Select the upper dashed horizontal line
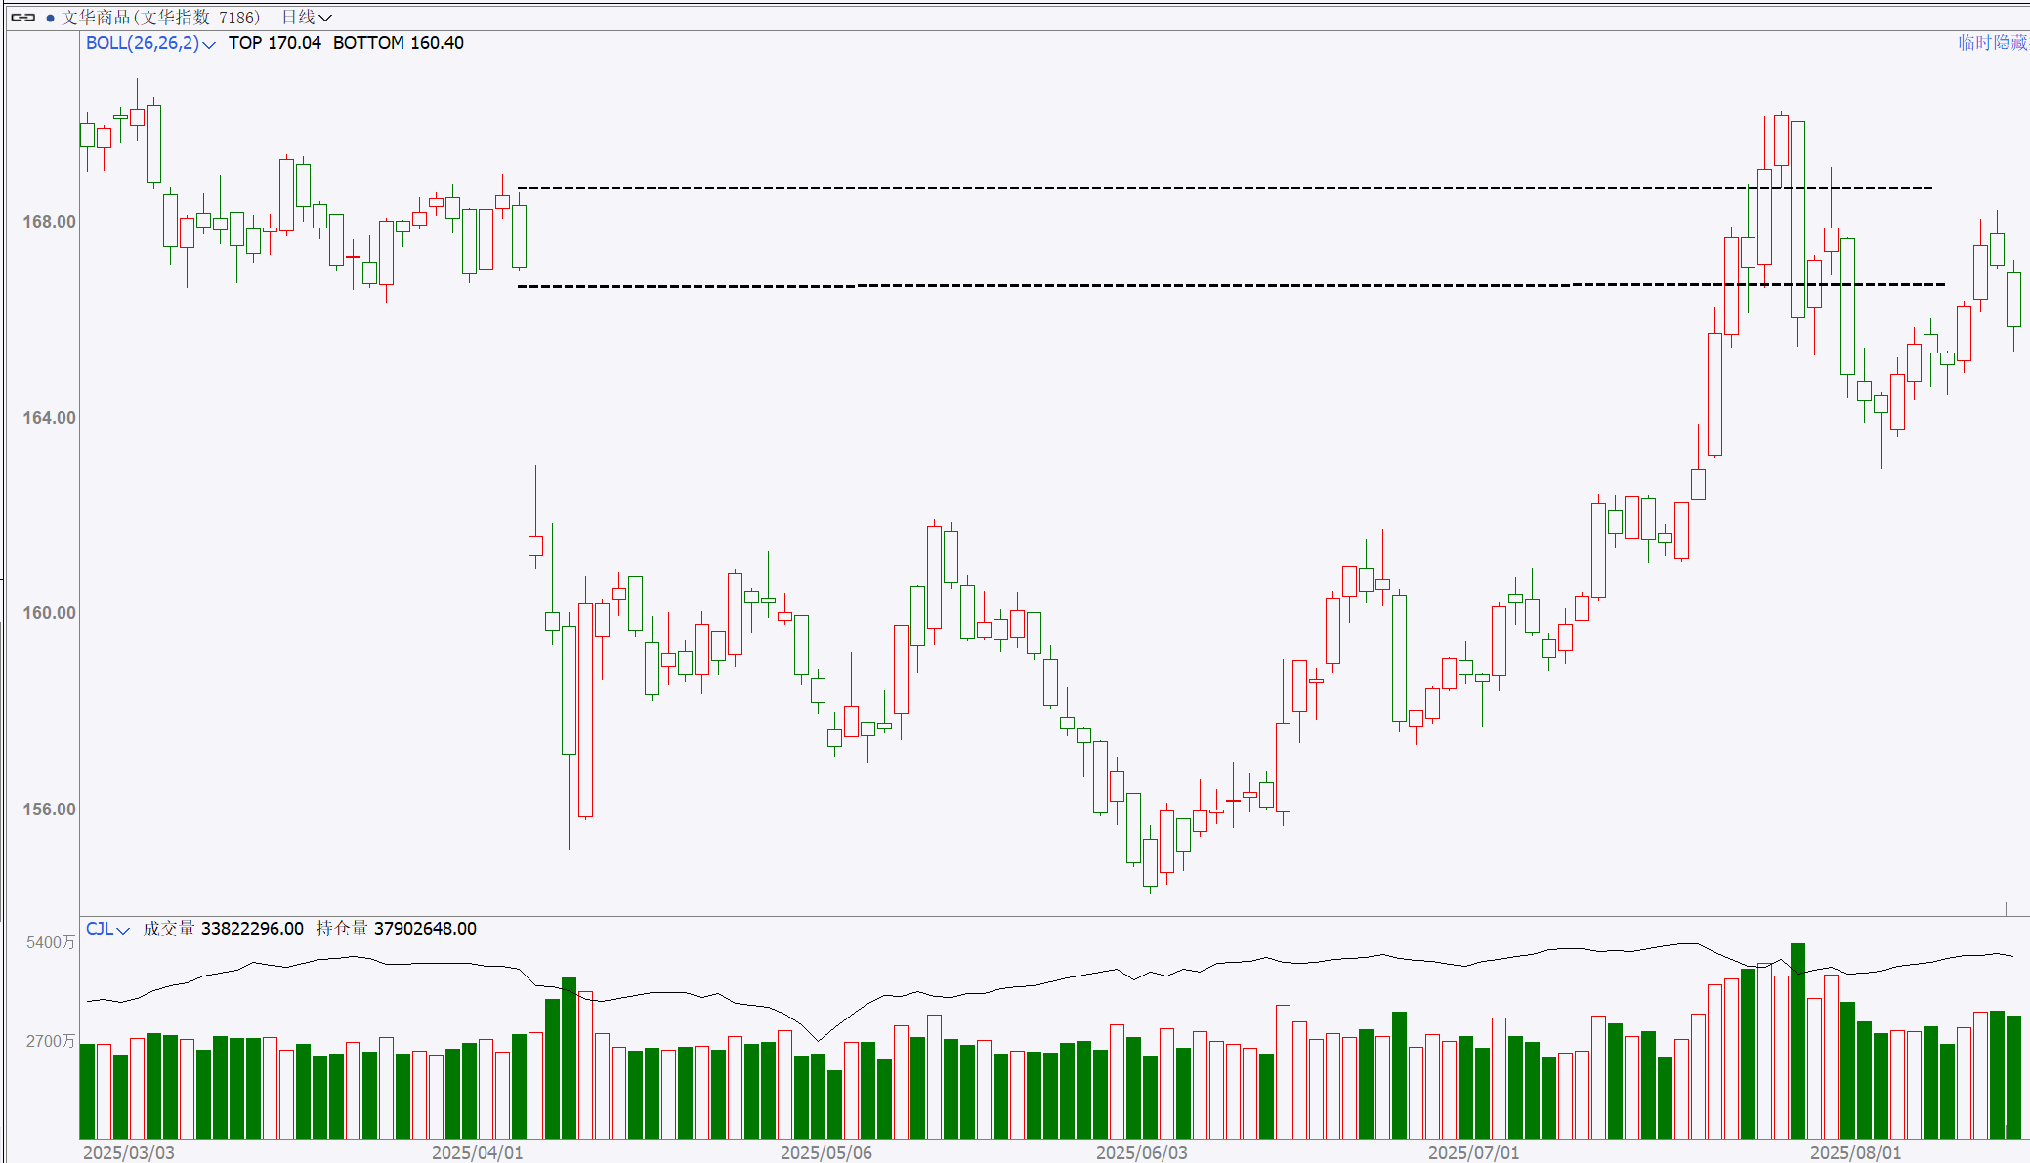Screen dimensions: 2030x1163 [x=1225, y=187]
